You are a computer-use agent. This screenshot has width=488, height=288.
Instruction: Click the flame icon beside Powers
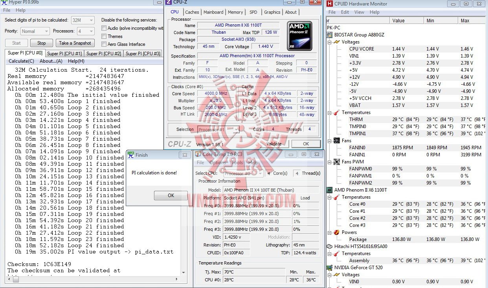[337, 232]
